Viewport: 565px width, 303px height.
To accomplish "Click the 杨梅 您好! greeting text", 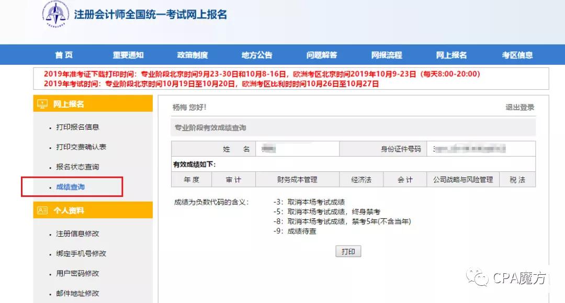I will click(x=189, y=107).
